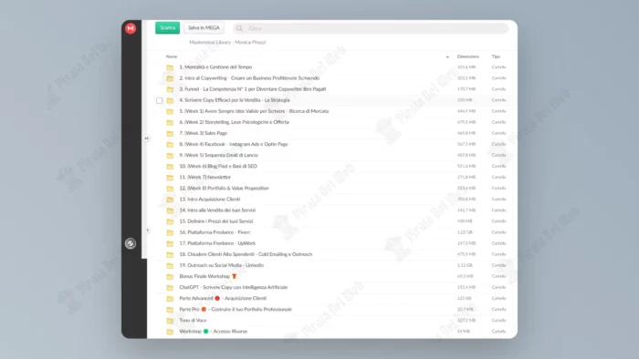Click folder icon of Tono di Voce
Screen dimensions: 639x359
click(x=170, y=321)
